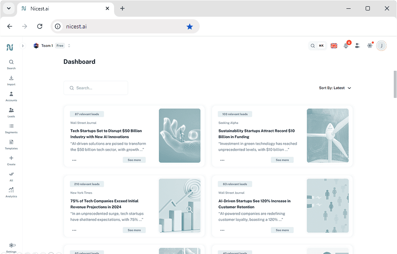Open Templates from the sidebar
Screen dimensions: 397x254
pyautogui.click(x=11, y=145)
